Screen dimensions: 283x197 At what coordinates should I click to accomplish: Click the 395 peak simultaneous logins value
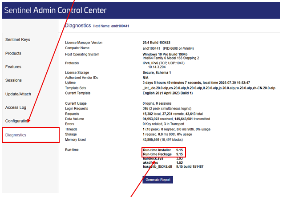[x=167, y=109]
